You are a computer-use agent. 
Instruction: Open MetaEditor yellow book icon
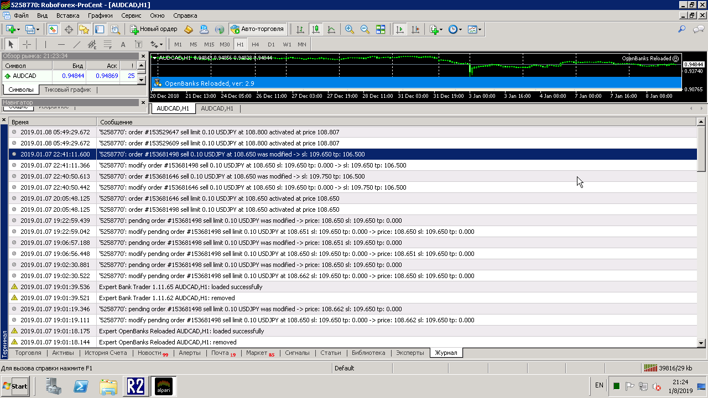click(189, 29)
